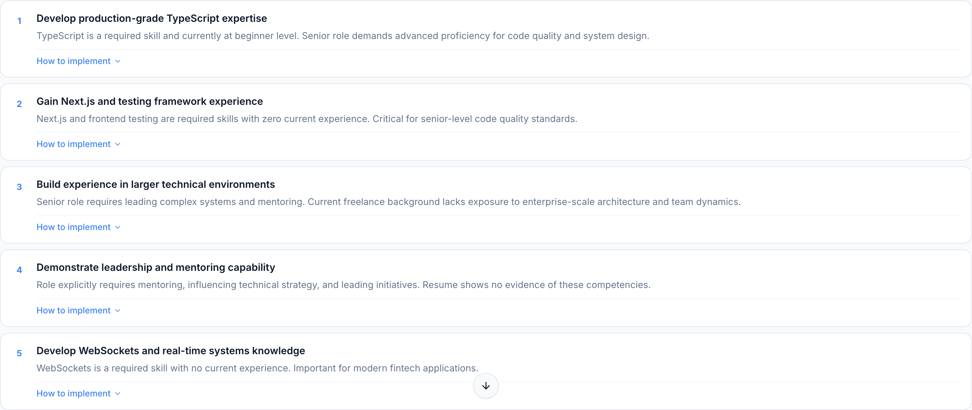Click the chevron next to first 'How to implement'

coord(117,61)
